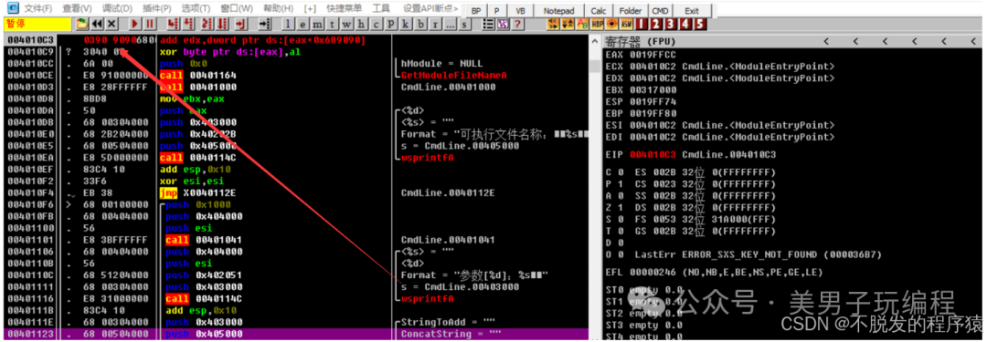Open the 插件(P) plugins menu

(157, 9)
